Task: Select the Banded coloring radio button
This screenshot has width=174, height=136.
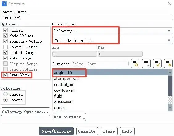Action: point(6,94)
